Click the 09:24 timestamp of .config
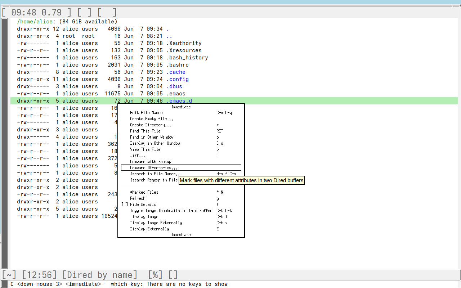The height and width of the screenshot is (288, 461). (155, 79)
